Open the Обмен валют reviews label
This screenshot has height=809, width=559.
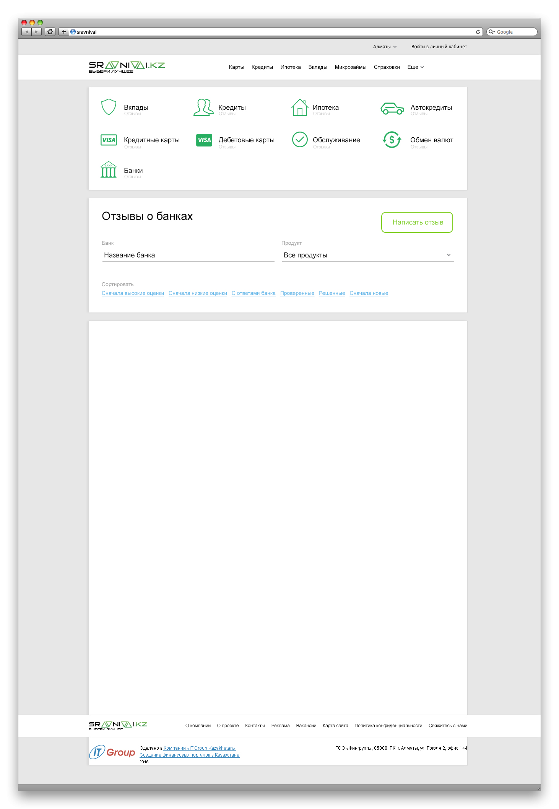[432, 140]
